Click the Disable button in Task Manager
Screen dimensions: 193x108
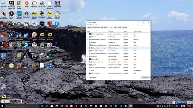tap(145, 77)
